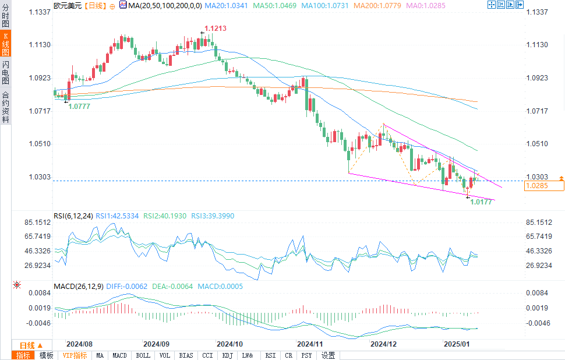Image resolution: width=565 pixels, height=360 pixels.
Task: Click the 1.1213 high price marker on the chart
Action: click(216, 28)
